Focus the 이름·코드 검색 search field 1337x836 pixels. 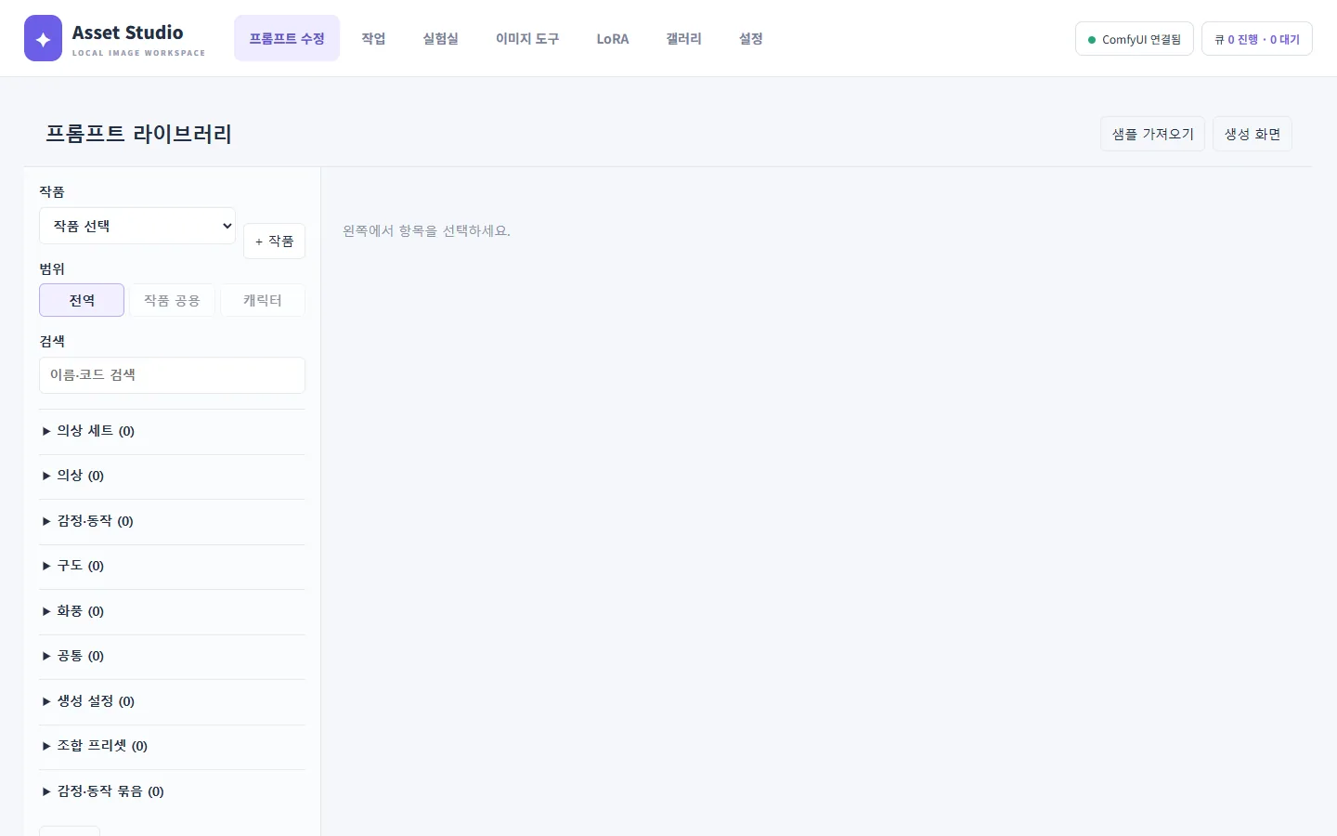[x=172, y=375]
